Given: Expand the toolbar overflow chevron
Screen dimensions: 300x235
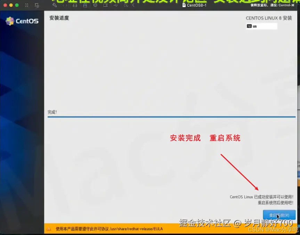Looking at the screenshot, I should point(133,5).
